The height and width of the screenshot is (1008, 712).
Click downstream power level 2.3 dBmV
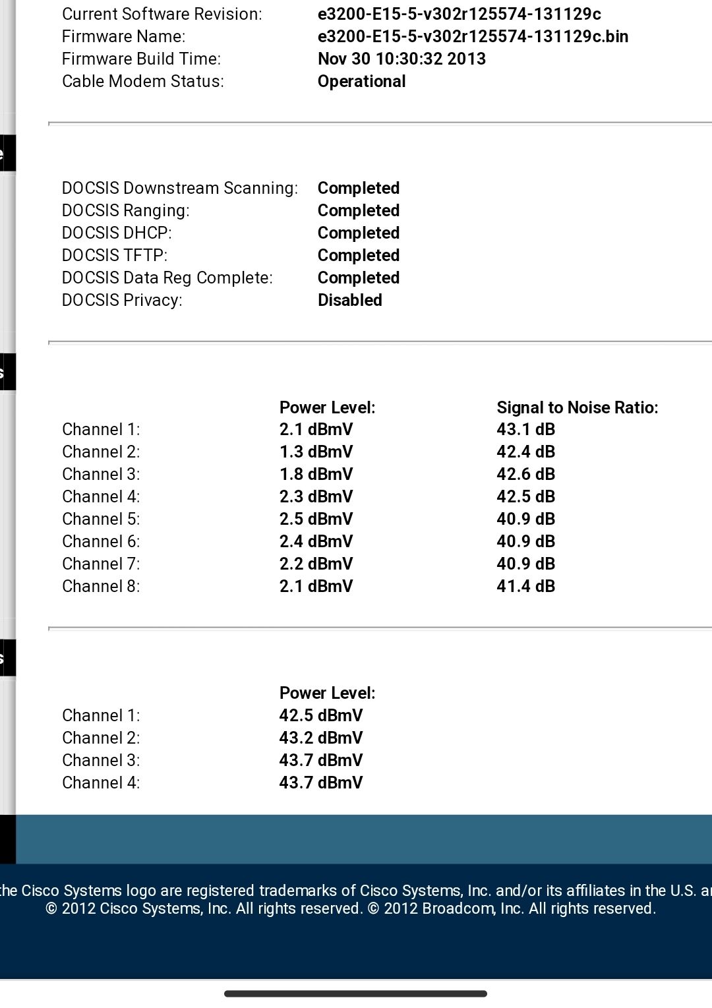click(316, 496)
